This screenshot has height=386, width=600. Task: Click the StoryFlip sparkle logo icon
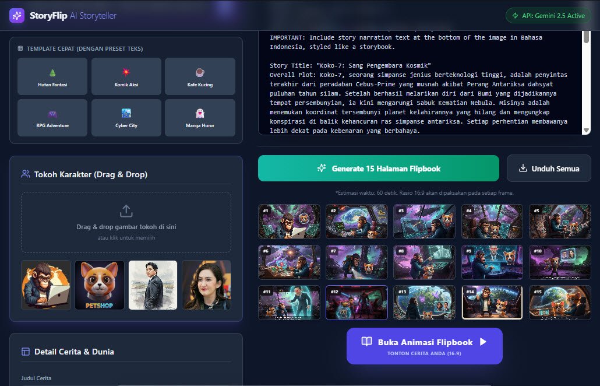(17, 16)
